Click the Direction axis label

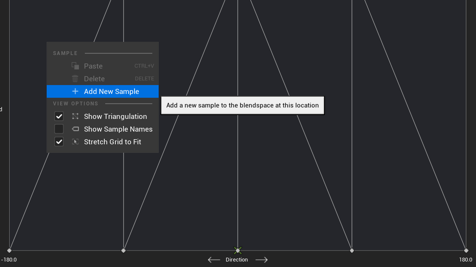[x=237, y=260]
